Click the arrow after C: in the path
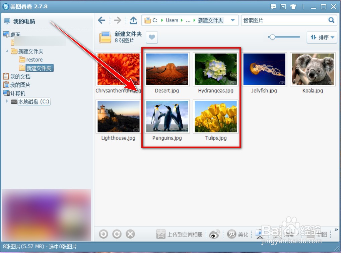 point(162,20)
